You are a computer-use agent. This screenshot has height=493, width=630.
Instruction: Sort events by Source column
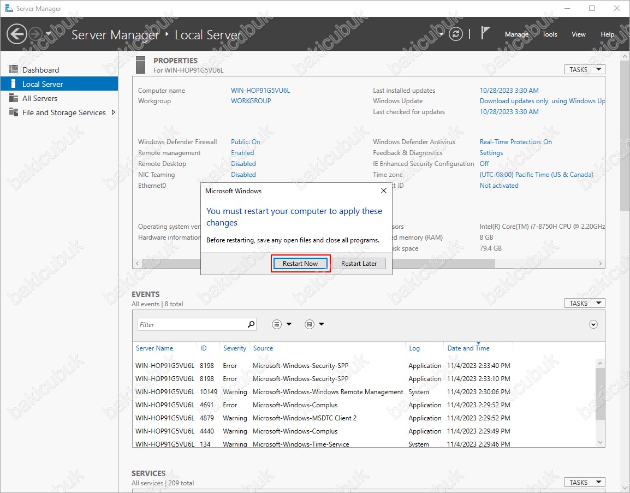(263, 348)
